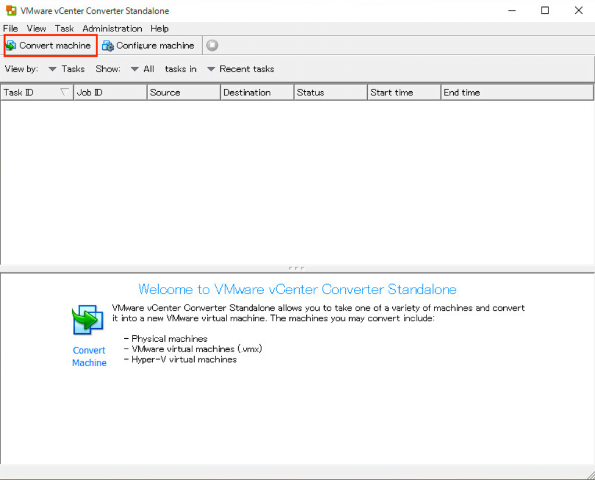Viewport: 595px width, 480px height.
Task: Click the pane splitter grip dots
Action: pos(296,268)
